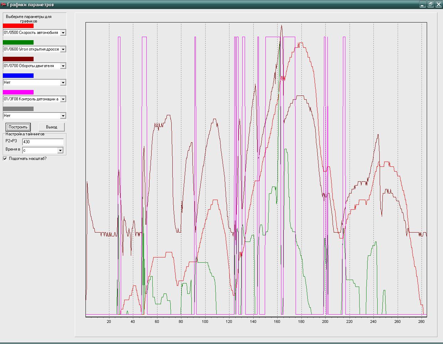The image size is (443, 344).
Task: Click the P2+P3 timing input field
Action: tap(43, 142)
